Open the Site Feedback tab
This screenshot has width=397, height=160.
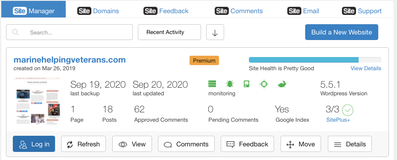(166, 11)
